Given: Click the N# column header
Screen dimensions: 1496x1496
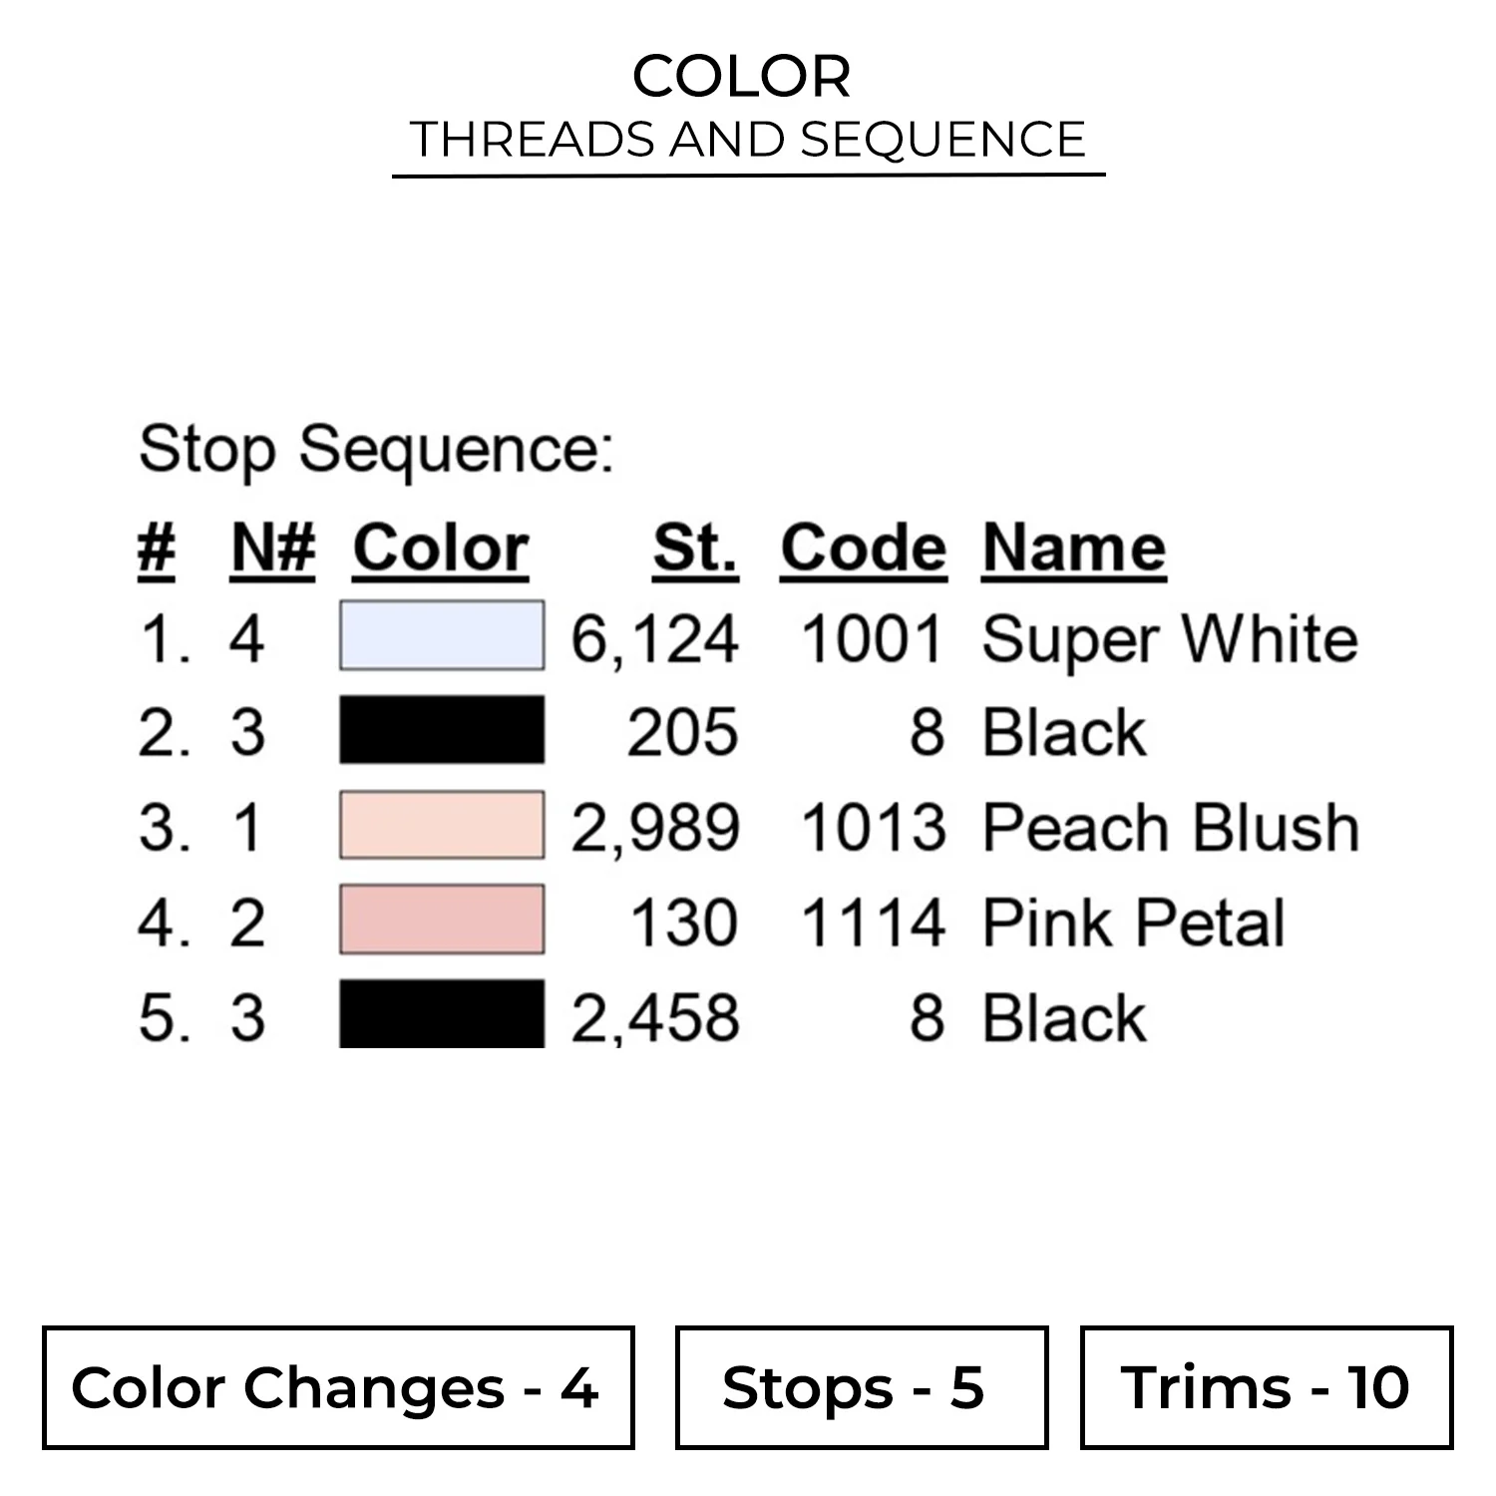Looking at the screenshot, I should click(x=273, y=549).
